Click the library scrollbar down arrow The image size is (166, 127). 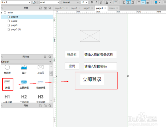(51, 101)
